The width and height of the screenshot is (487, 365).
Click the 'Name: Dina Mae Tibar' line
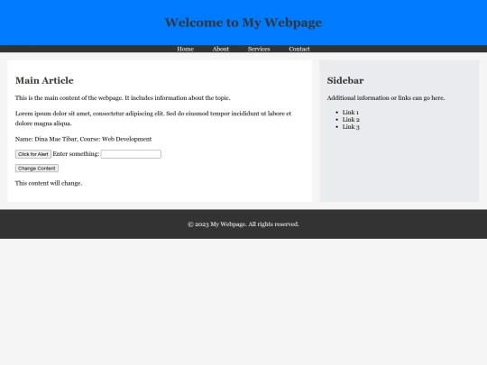83,139
